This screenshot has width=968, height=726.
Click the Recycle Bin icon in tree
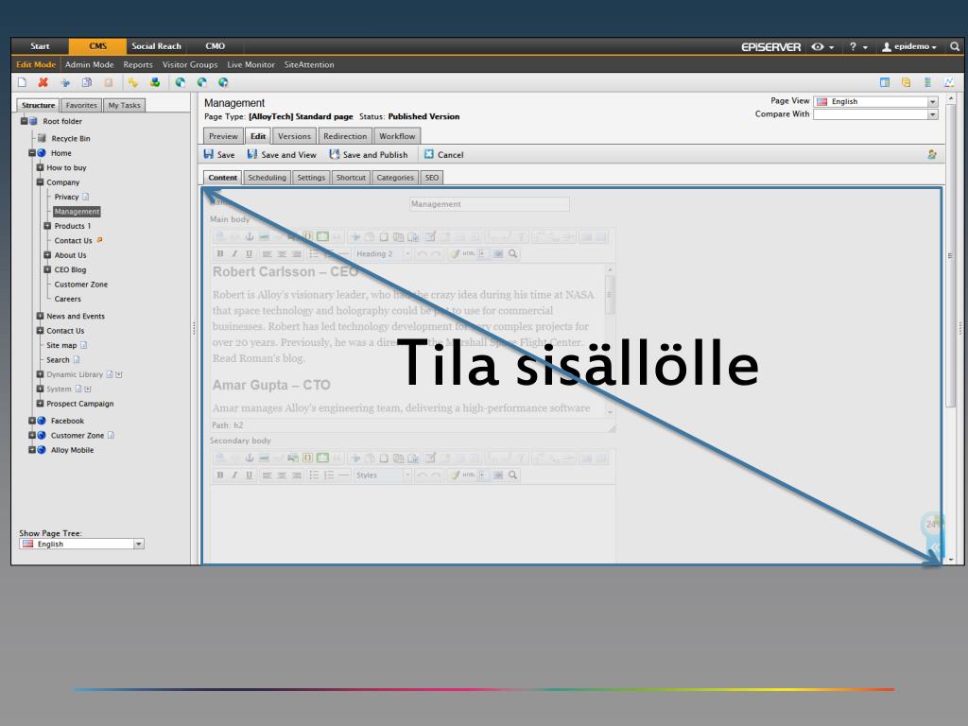pos(42,138)
